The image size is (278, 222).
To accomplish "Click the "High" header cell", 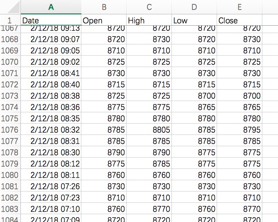I will pos(149,20).
